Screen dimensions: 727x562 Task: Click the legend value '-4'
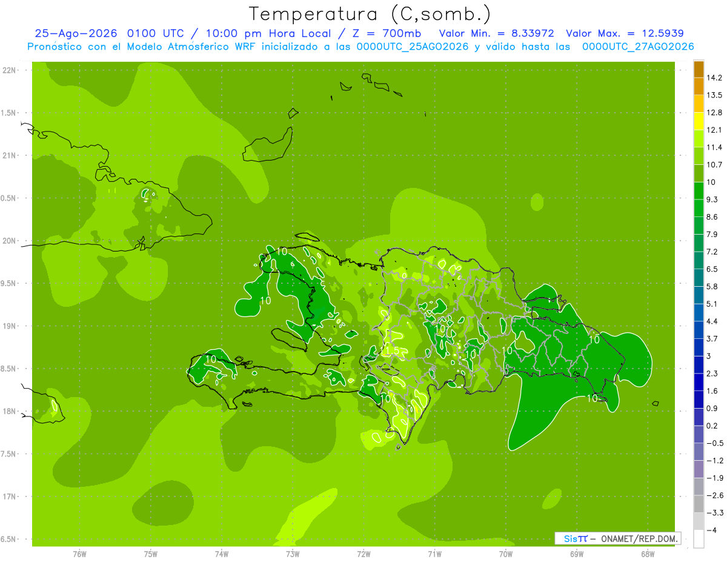pyautogui.click(x=712, y=530)
